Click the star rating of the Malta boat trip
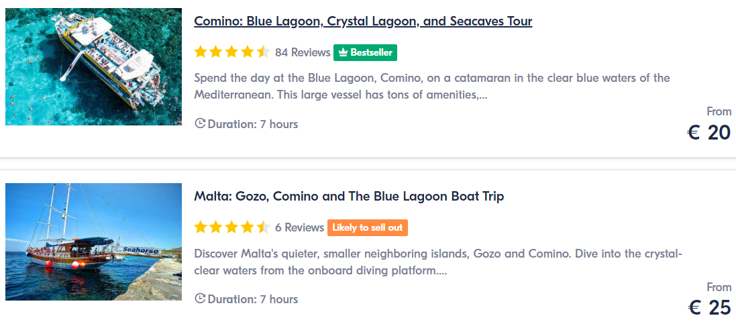Image resolution: width=736 pixels, height=322 pixels. coord(232,227)
